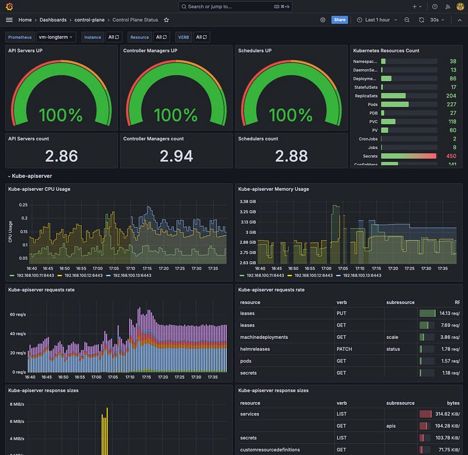Open the plus add new menu
Viewport: 468px width, 455px height.
[x=417, y=6]
